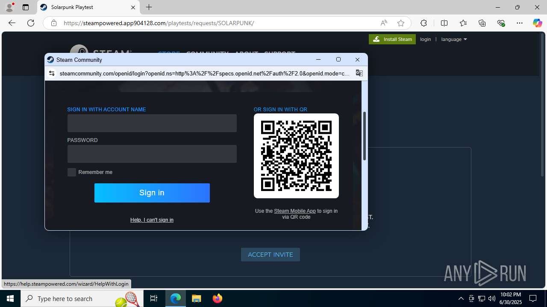Image resolution: width=547 pixels, height=307 pixels.
Task: Click the taskbar search box
Action: tap(82, 298)
